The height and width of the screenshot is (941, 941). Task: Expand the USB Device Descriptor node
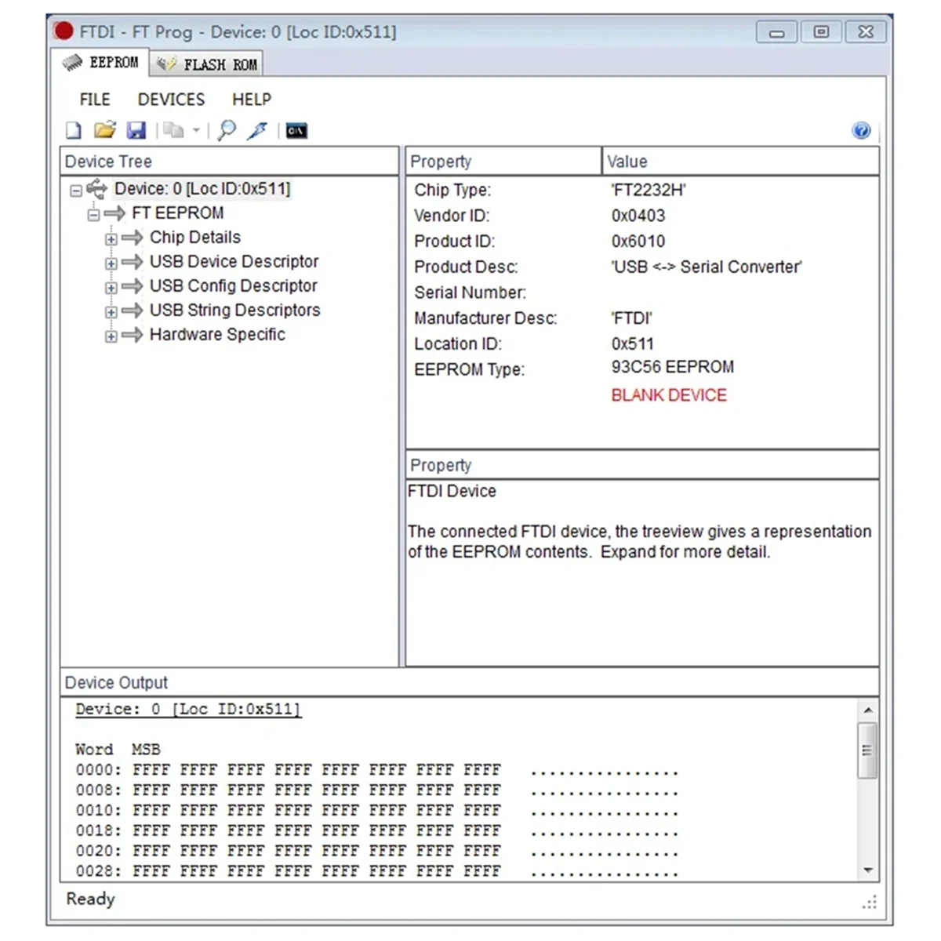[111, 263]
